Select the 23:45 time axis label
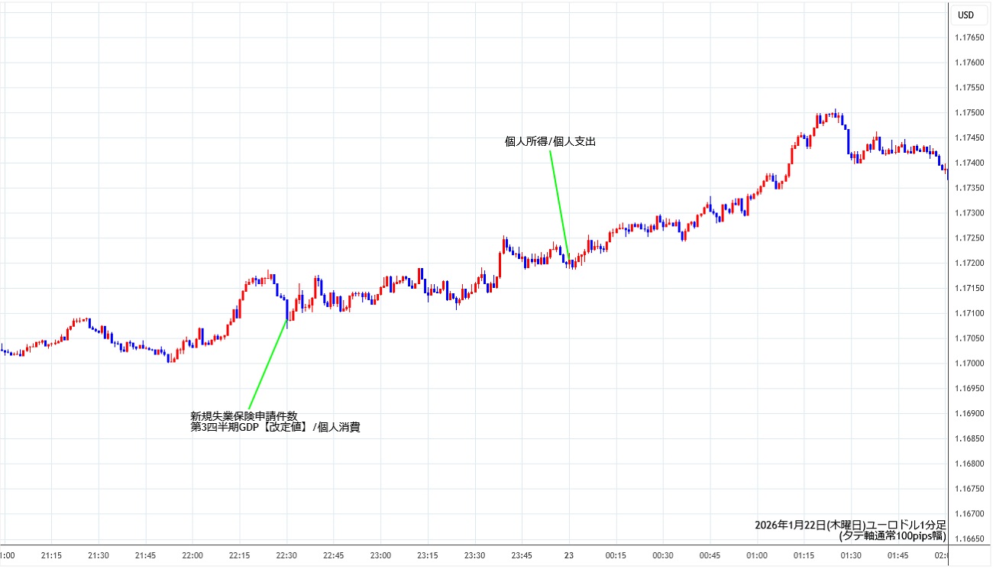The width and height of the screenshot is (993, 569). click(x=522, y=555)
